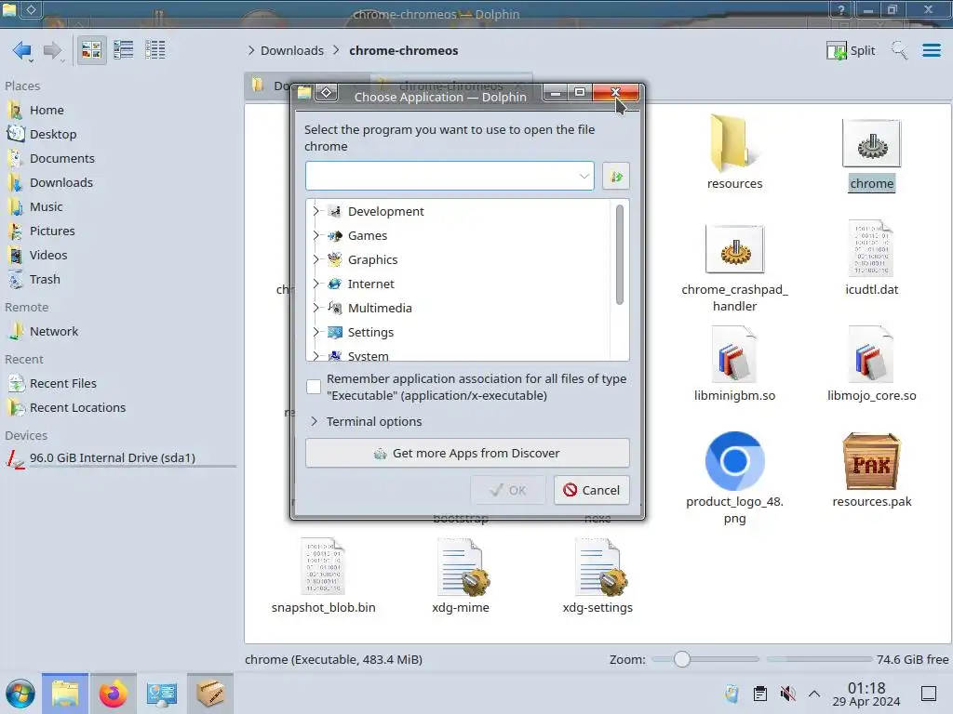Expand Games category

pyautogui.click(x=315, y=235)
